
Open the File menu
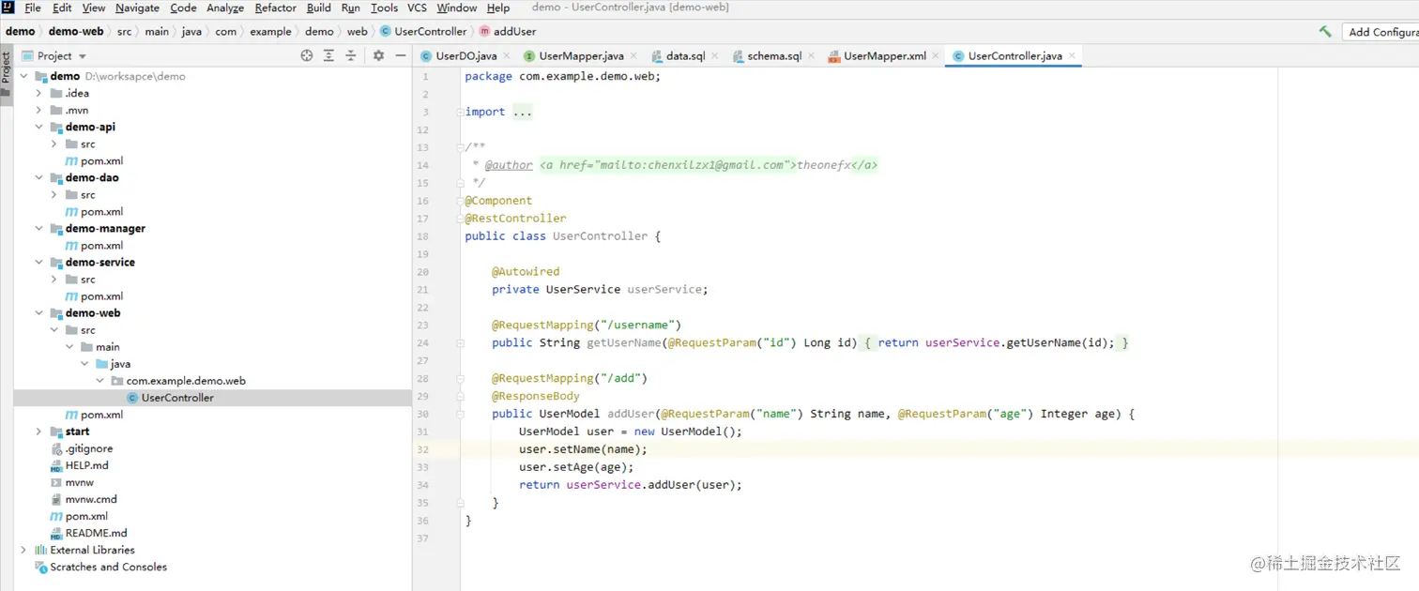[x=33, y=8]
